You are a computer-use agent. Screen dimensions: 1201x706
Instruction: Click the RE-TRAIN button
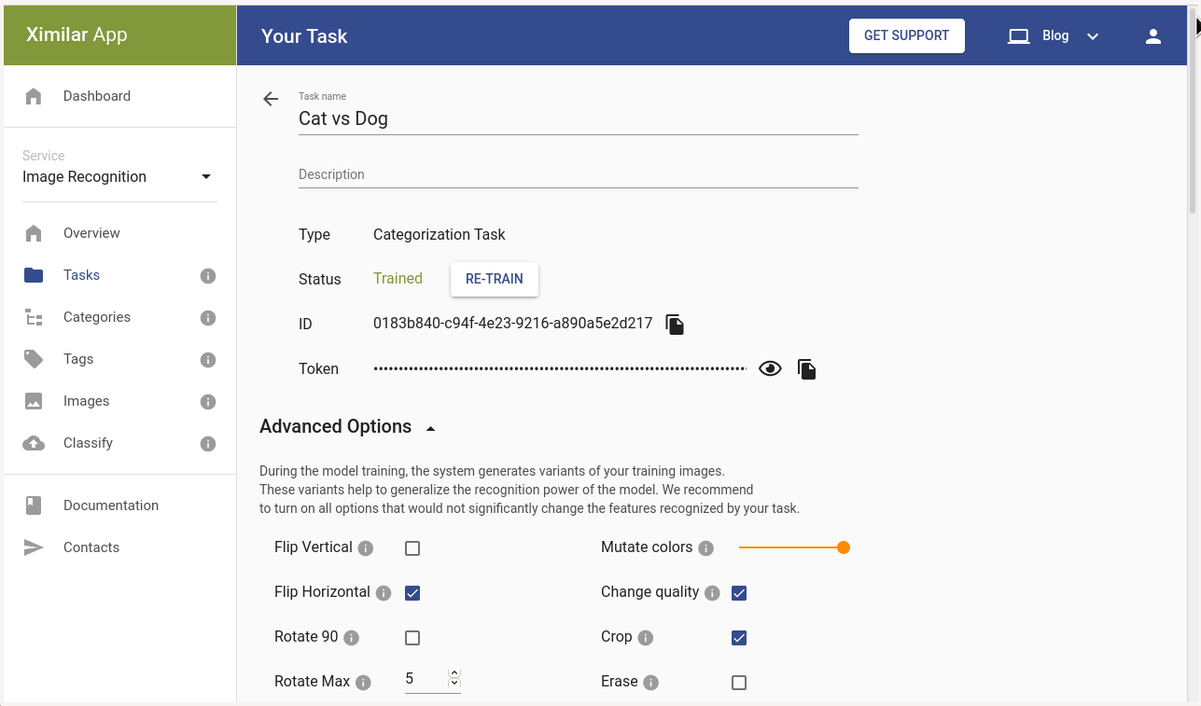tap(495, 279)
